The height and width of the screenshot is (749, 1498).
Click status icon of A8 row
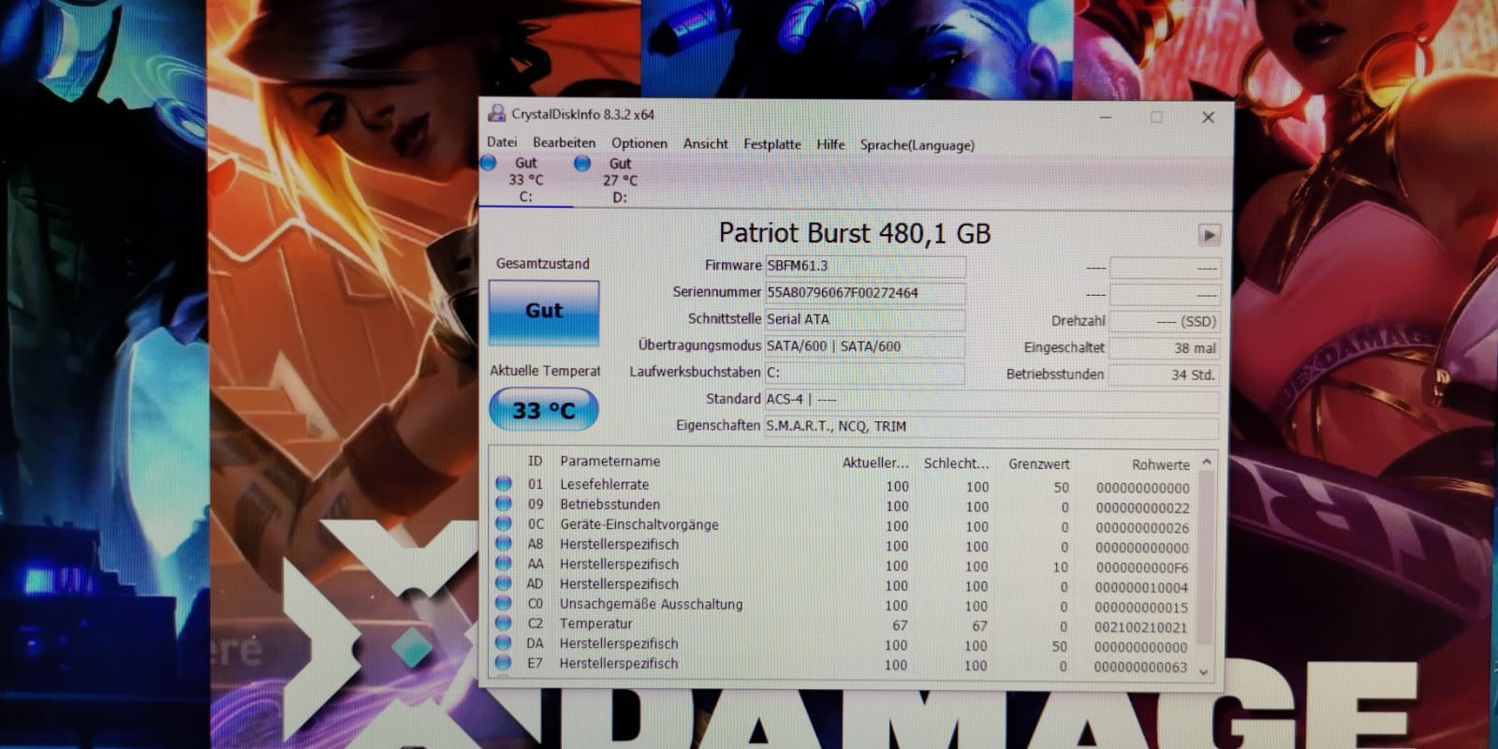(504, 543)
